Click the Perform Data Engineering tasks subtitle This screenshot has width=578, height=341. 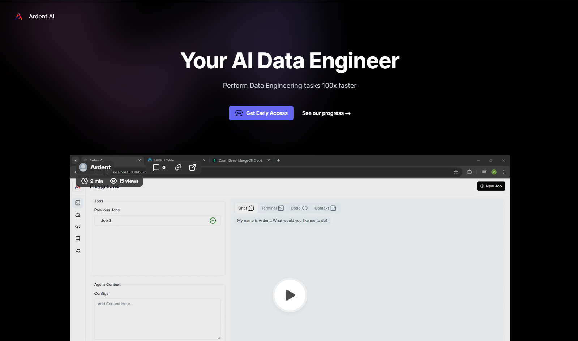click(x=290, y=86)
